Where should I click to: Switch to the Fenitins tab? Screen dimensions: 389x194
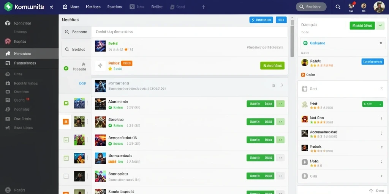[x=115, y=7]
